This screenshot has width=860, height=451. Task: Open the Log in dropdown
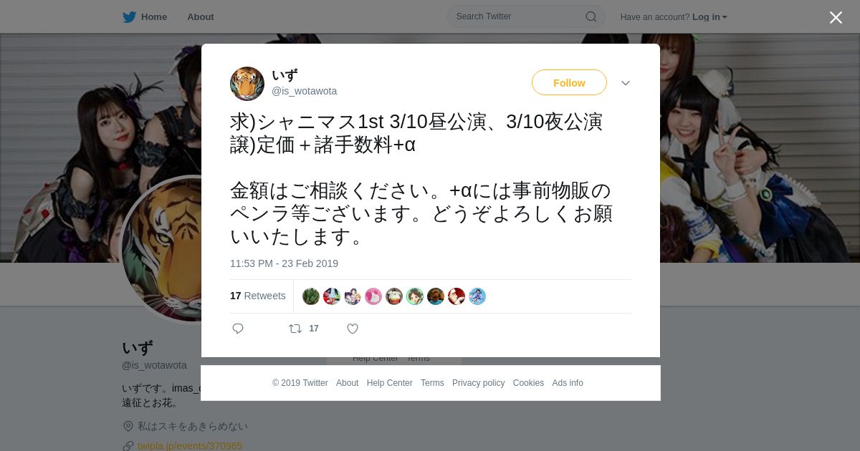click(x=709, y=17)
